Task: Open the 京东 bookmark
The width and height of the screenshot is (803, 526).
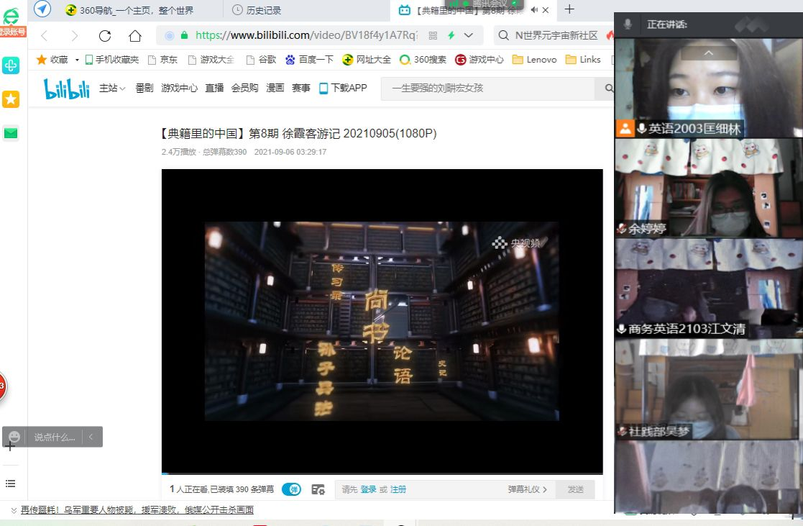Action: (162, 60)
